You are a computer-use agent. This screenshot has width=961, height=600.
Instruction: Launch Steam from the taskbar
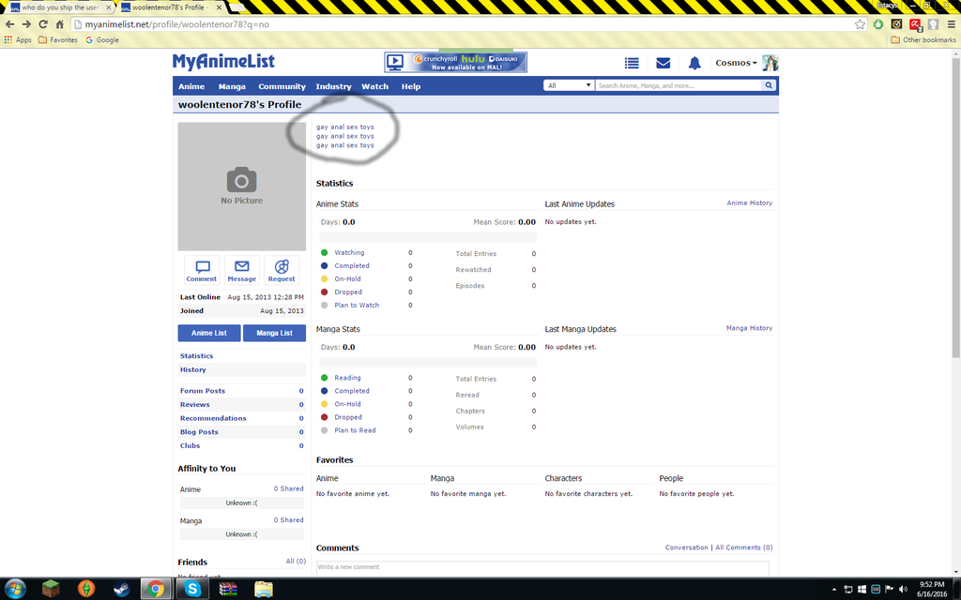(x=121, y=589)
